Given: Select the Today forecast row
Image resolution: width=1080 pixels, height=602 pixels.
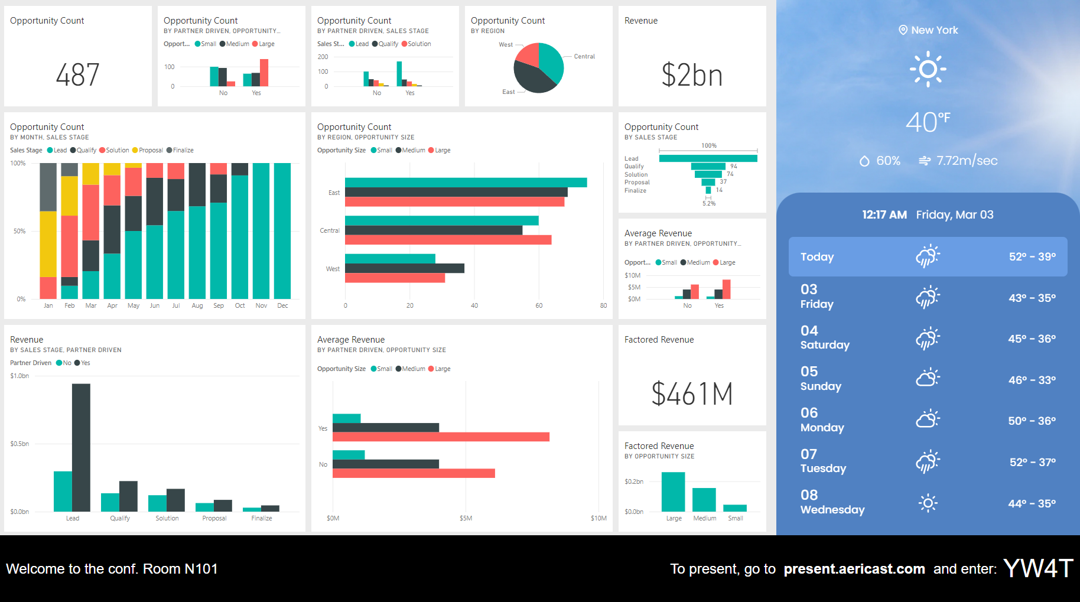Looking at the screenshot, I should coord(928,256).
